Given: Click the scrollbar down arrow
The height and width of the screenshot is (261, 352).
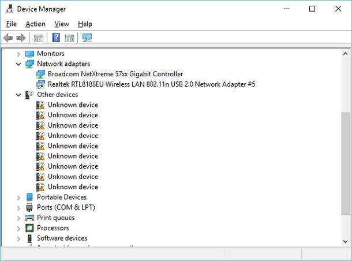Looking at the screenshot, I should click(346, 241).
